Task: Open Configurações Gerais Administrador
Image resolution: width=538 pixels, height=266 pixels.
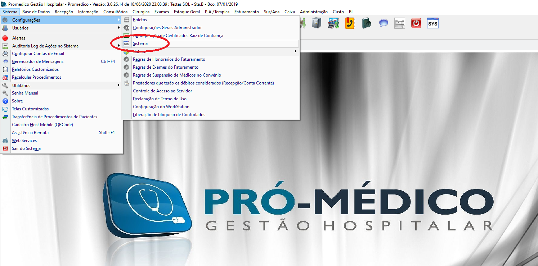Action: (x=210, y=28)
